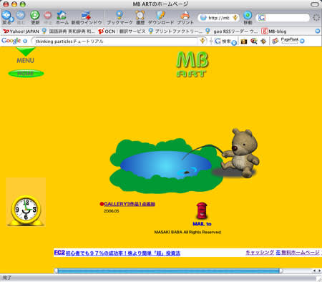Open the 初心者でも97%の成功率 ad link
This screenshot has height=282, width=322.
point(123,253)
